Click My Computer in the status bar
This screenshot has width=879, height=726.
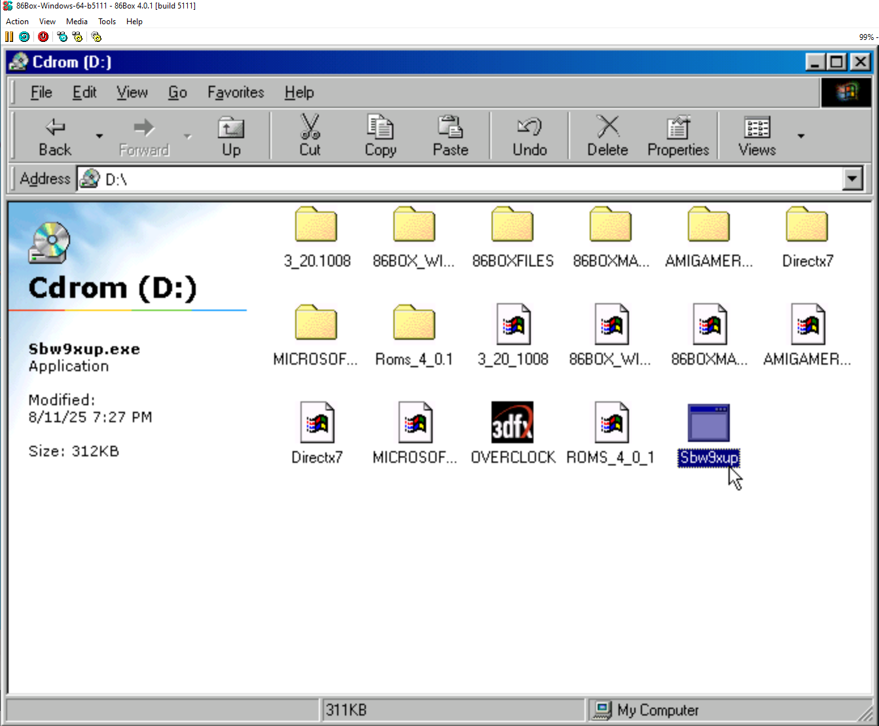[658, 710]
